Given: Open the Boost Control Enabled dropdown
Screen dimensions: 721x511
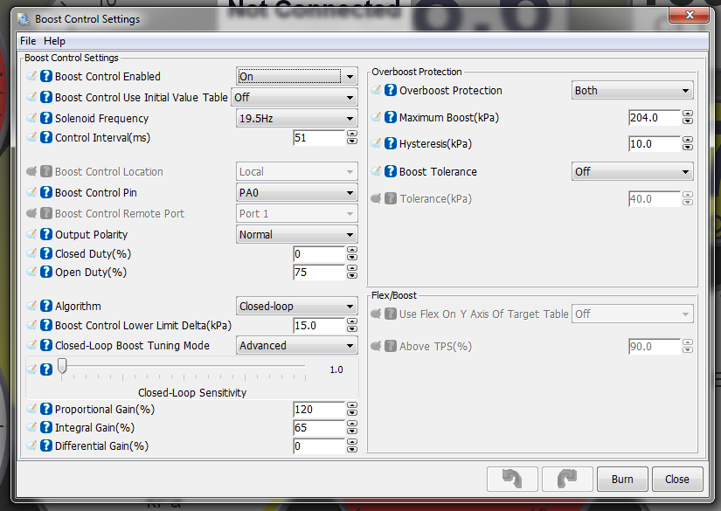Looking at the screenshot, I should (295, 76).
